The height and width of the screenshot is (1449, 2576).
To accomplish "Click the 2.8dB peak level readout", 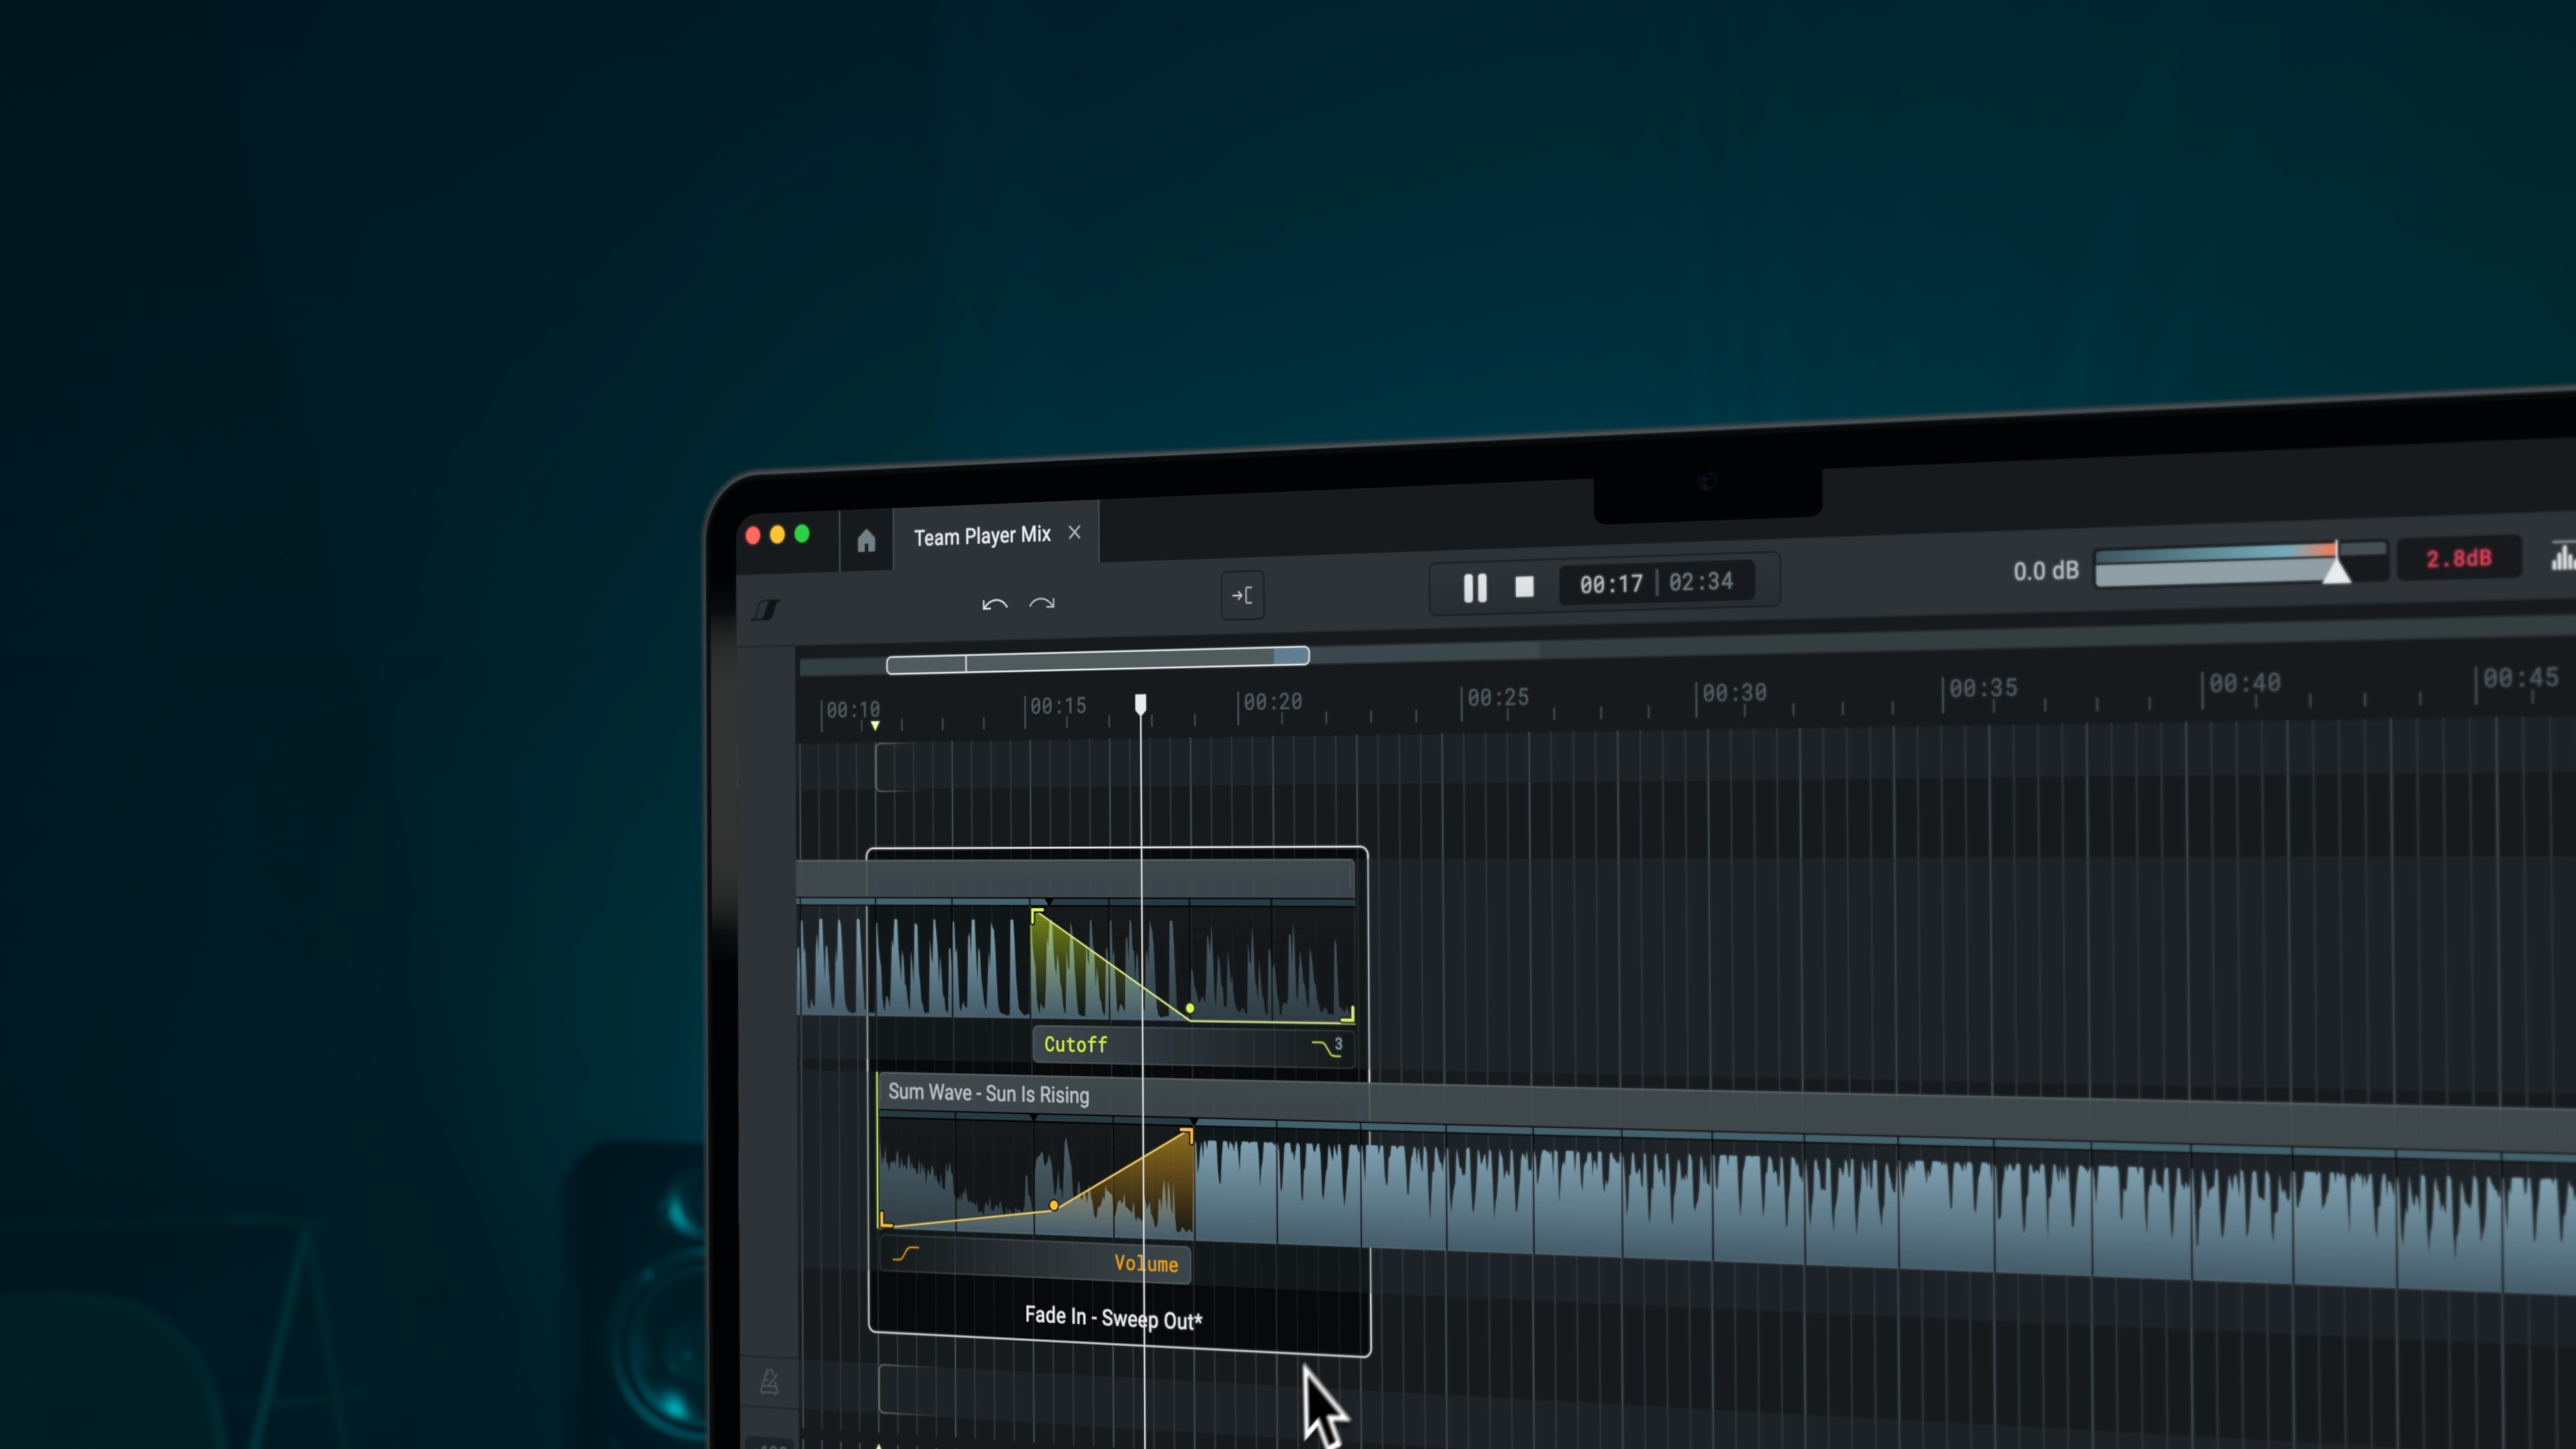I will pos(2458,559).
